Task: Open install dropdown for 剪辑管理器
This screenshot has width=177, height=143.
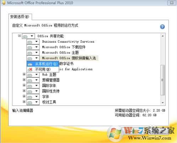Action: [x=33, y=80]
